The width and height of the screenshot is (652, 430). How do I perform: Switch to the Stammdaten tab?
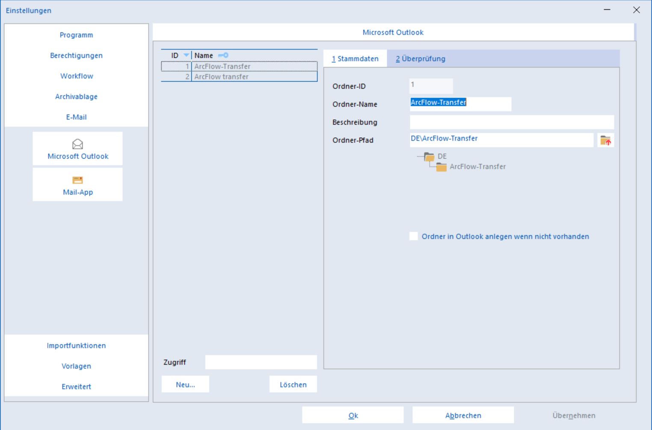point(355,59)
